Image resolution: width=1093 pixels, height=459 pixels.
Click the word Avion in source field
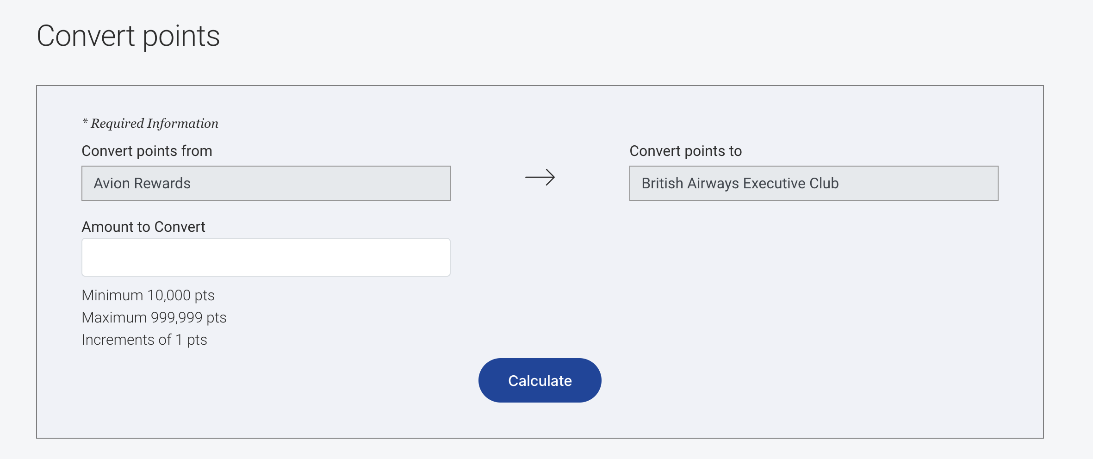pos(112,183)
